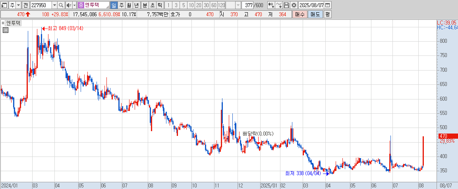The height and width of the screenshot is (189, 458).
Task: Click the low price 364
Action: (x=282, y=14)
